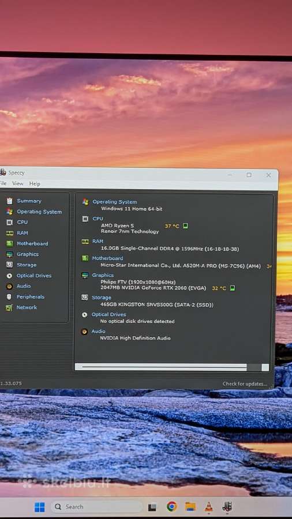Click the Optical Drives disc icon in sidebar
The image size is (292, 519).
[10, 276]
